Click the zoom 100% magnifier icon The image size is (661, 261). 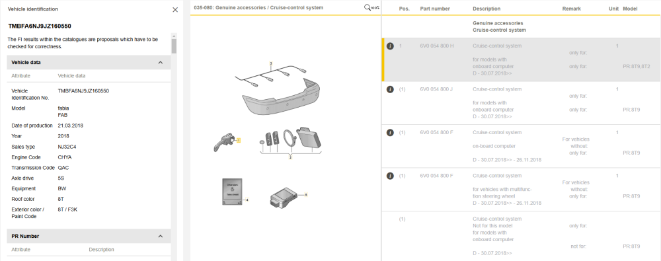click(371, 7)
